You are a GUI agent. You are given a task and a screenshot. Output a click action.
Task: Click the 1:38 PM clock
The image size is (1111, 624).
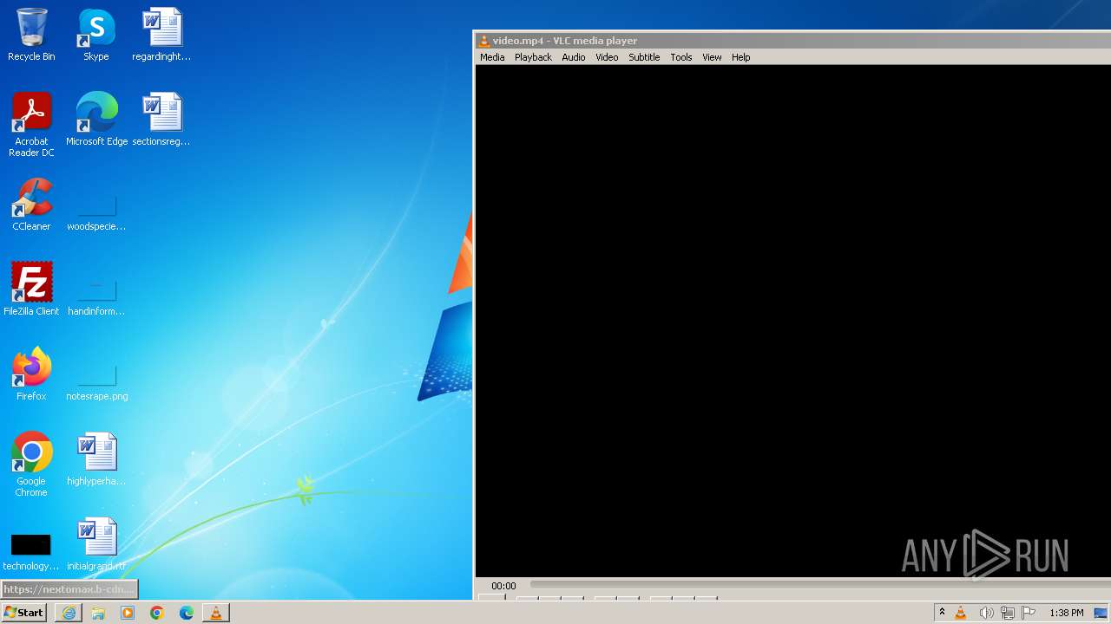click(x=1067, y=613)
